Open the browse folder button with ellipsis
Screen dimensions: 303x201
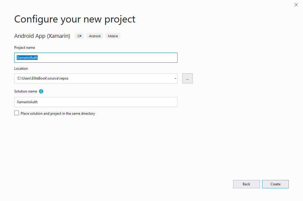(187, 78)
